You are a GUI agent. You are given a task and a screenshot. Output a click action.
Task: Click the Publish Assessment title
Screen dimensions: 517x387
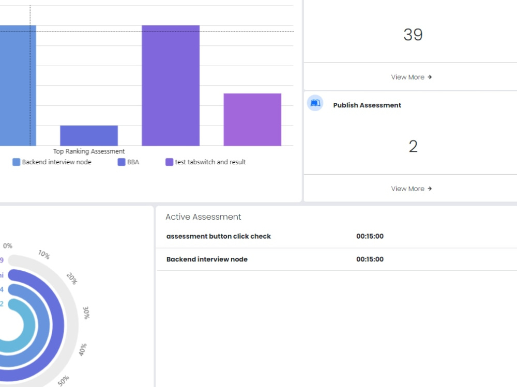[367, 105]
